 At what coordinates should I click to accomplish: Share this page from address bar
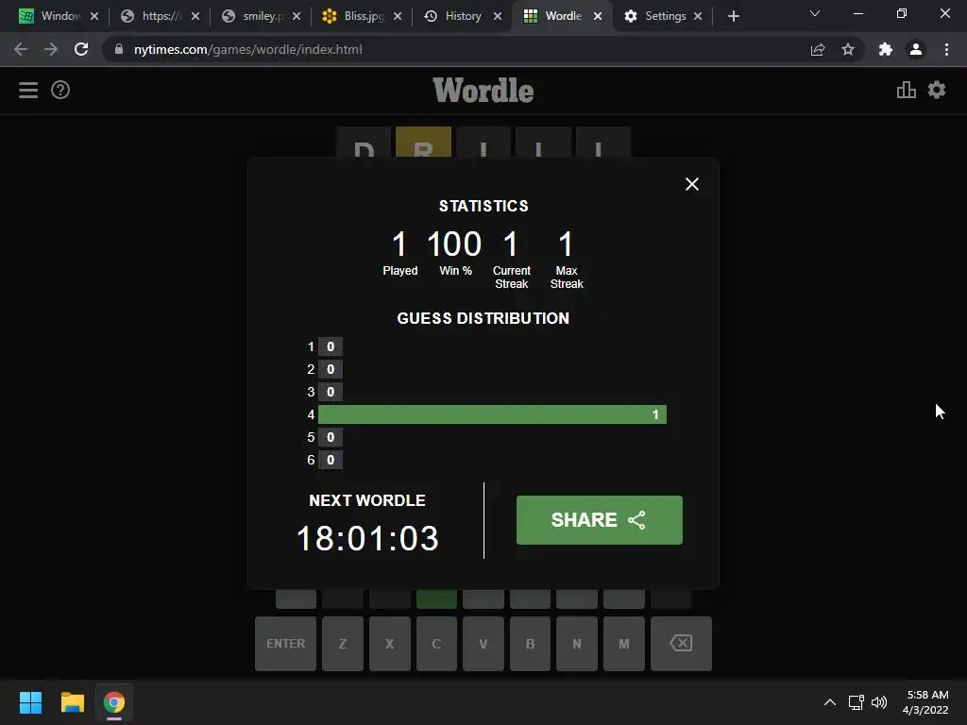pos(818,49)
